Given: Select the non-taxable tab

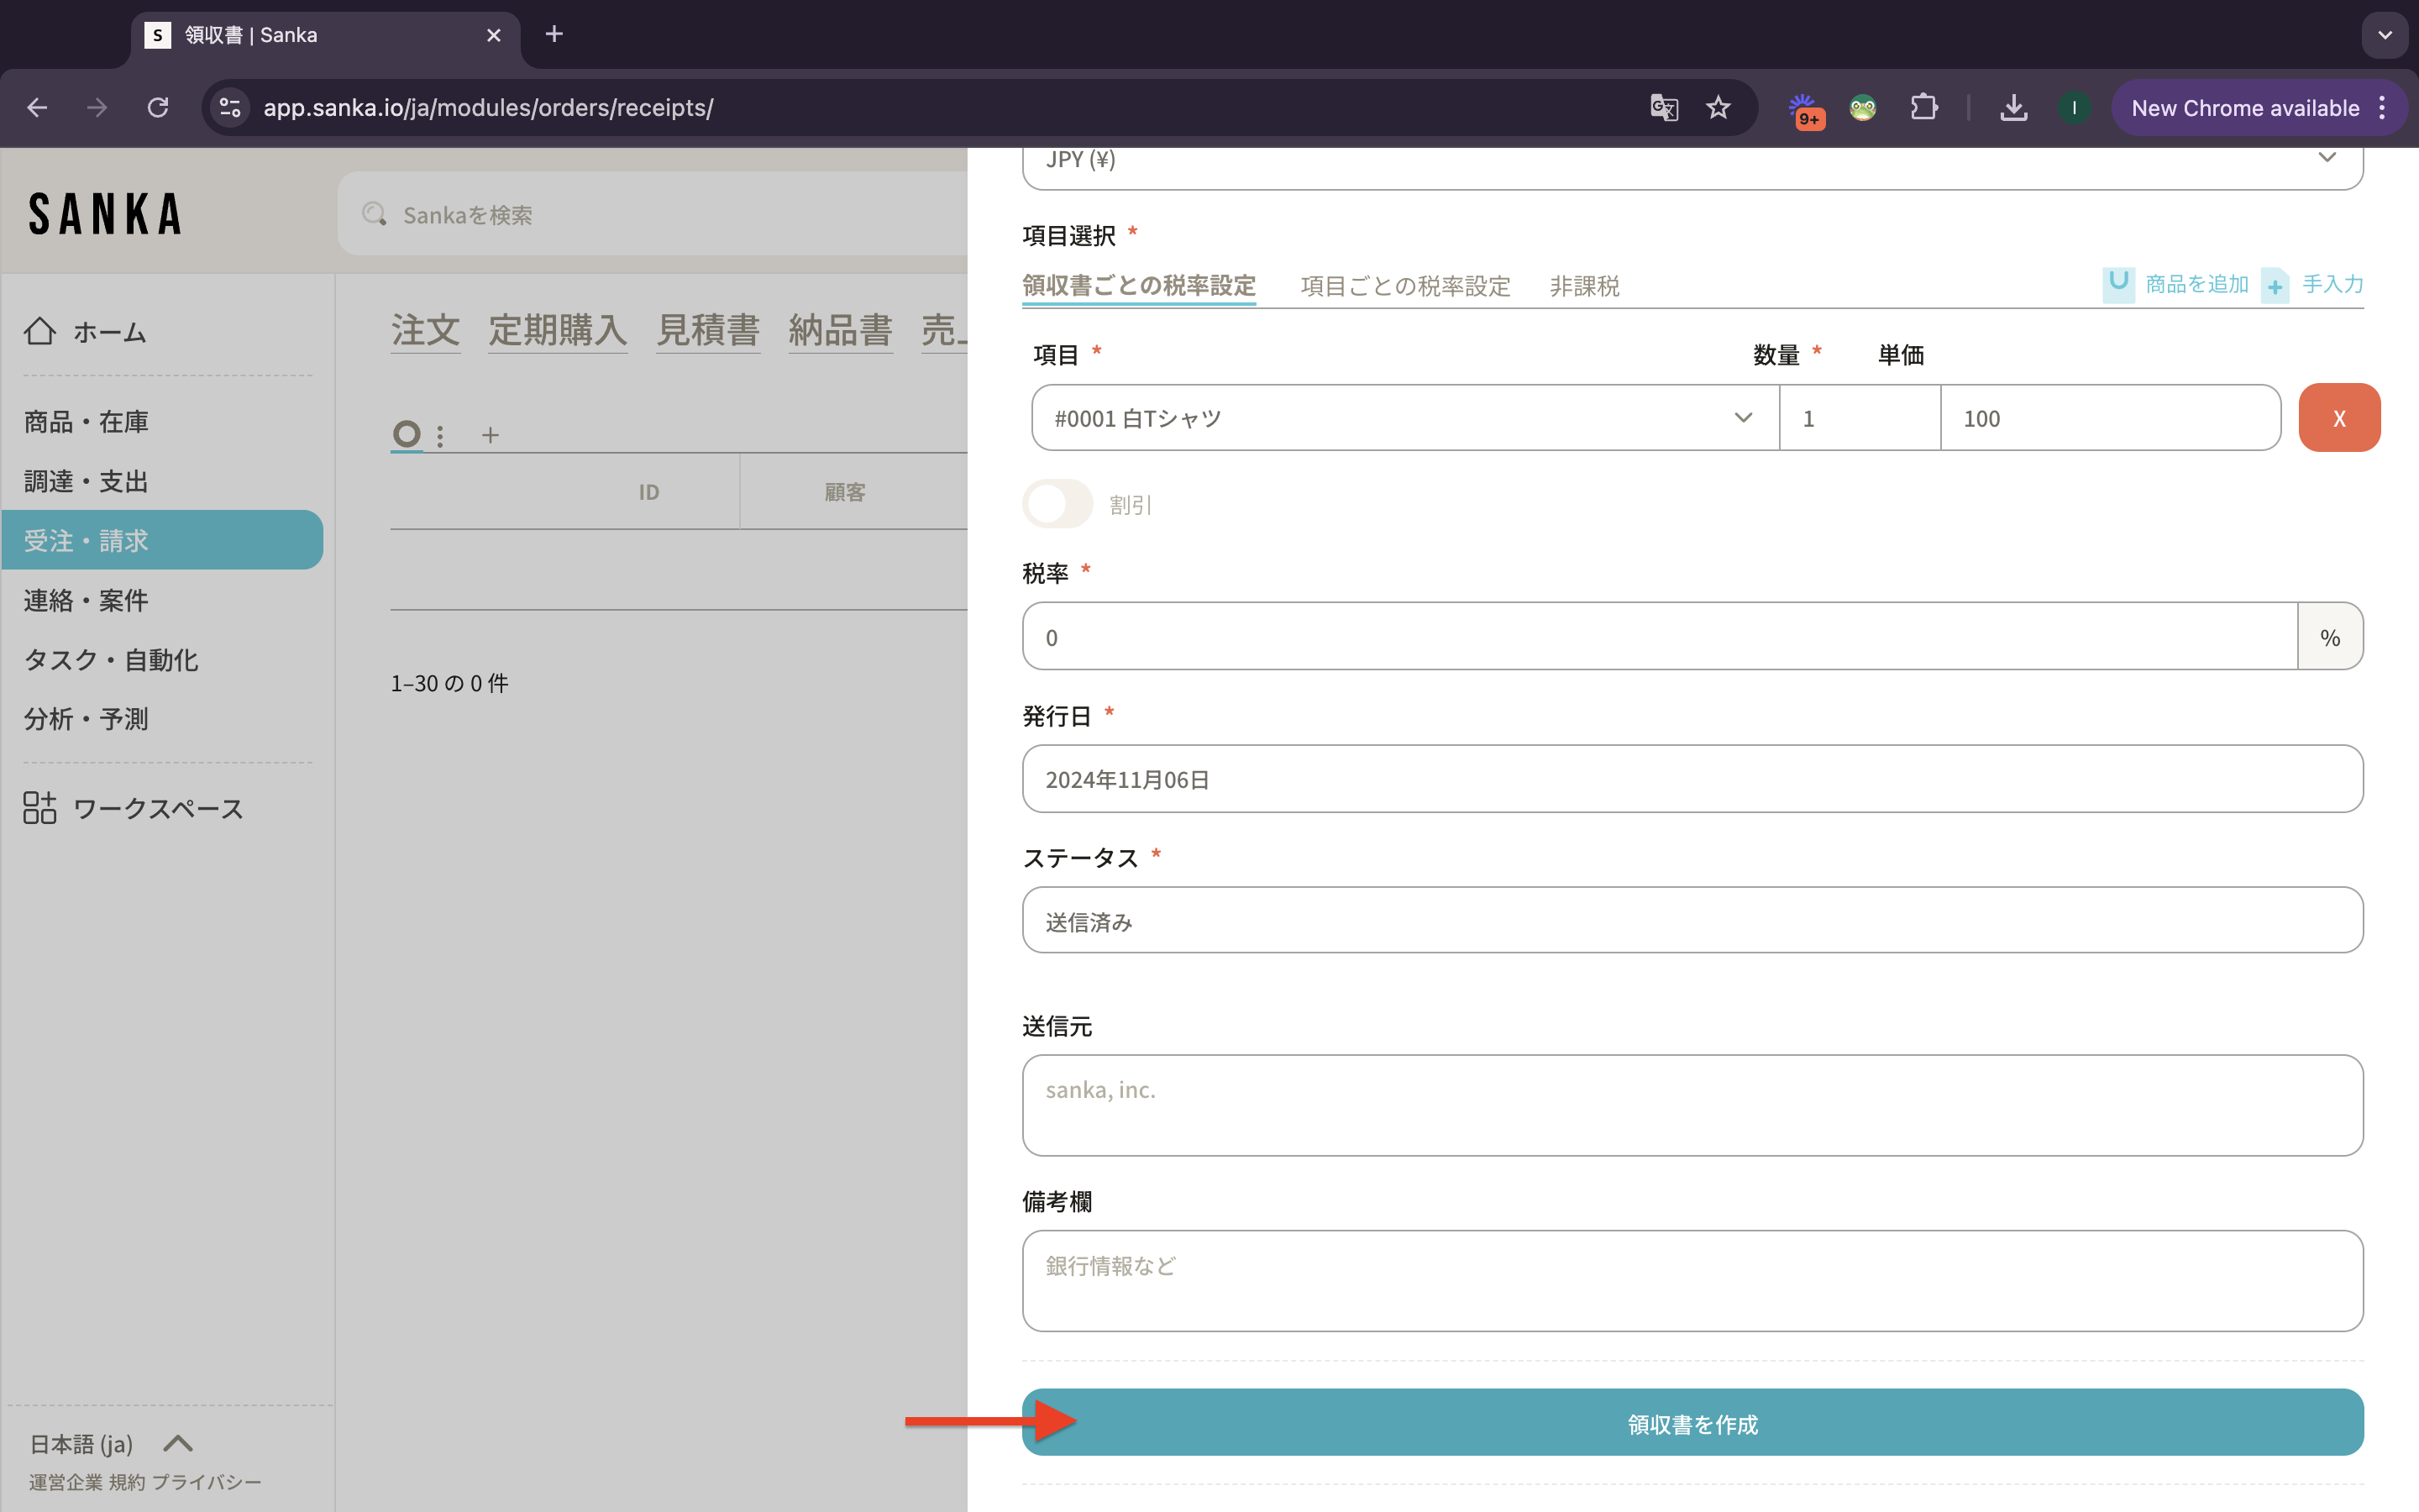Looking at the screenshot, I should [1583, 286].
